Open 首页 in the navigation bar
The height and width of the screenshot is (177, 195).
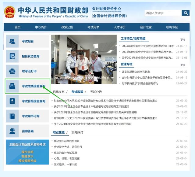[x=18, y=27]
